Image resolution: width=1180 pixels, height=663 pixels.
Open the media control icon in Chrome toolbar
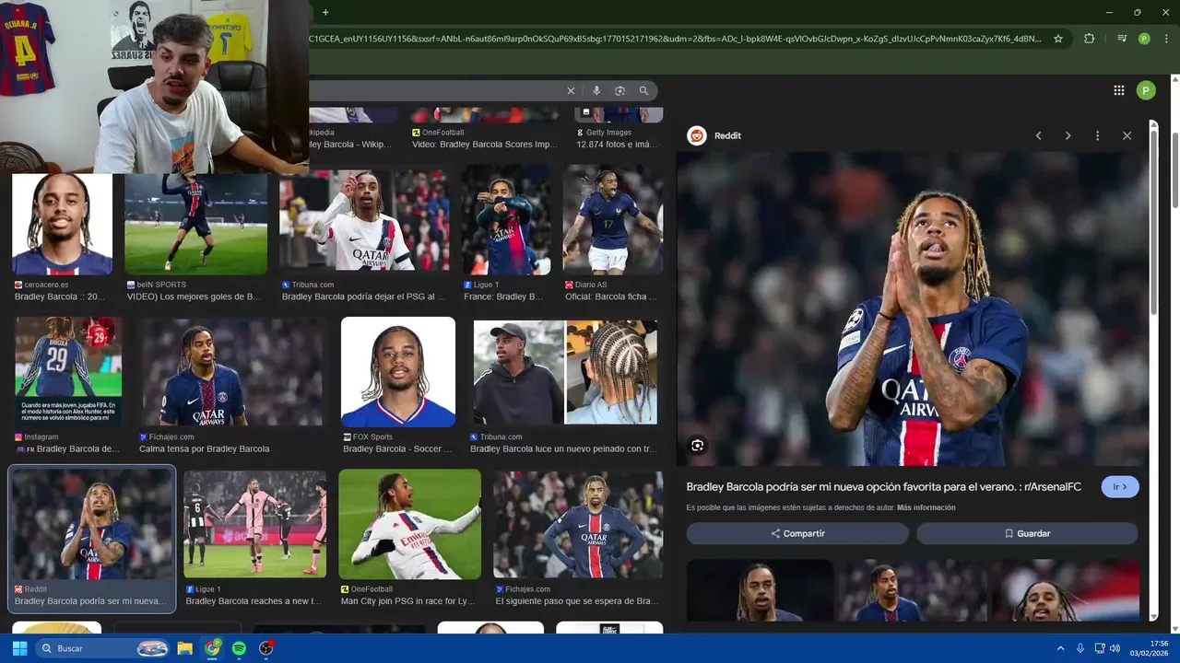coord(1121,39)
